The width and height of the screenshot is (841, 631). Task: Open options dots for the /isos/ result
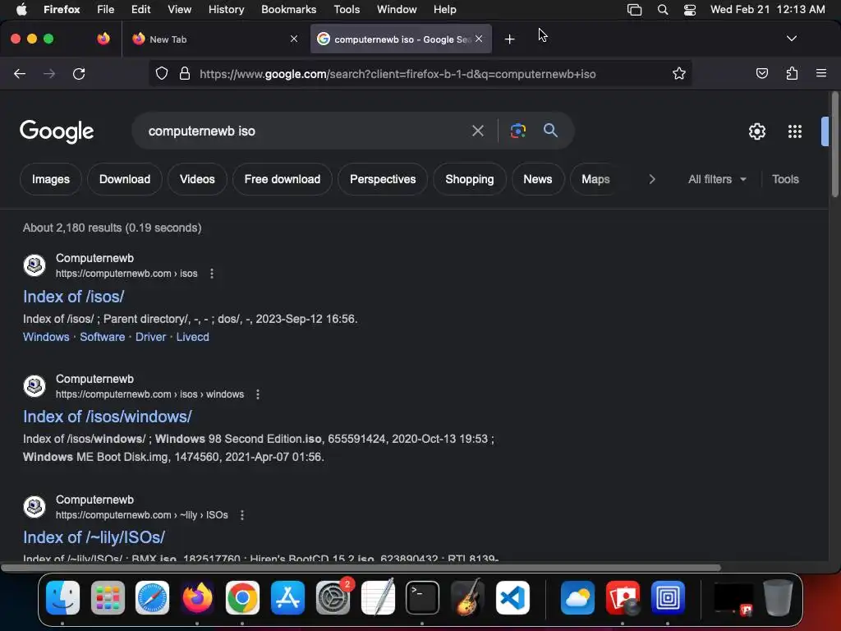pyautogui.click(x=212, y=274)
